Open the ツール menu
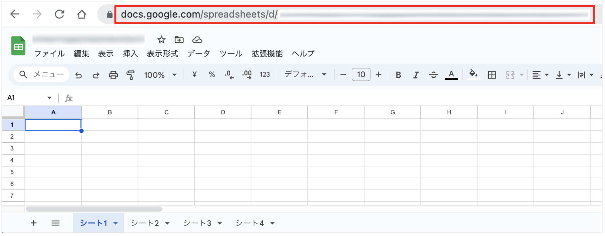605x236 pixels. tap(231, 54)
